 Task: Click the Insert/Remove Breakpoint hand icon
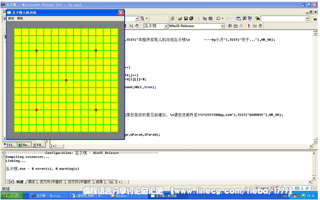pos(260,26)
